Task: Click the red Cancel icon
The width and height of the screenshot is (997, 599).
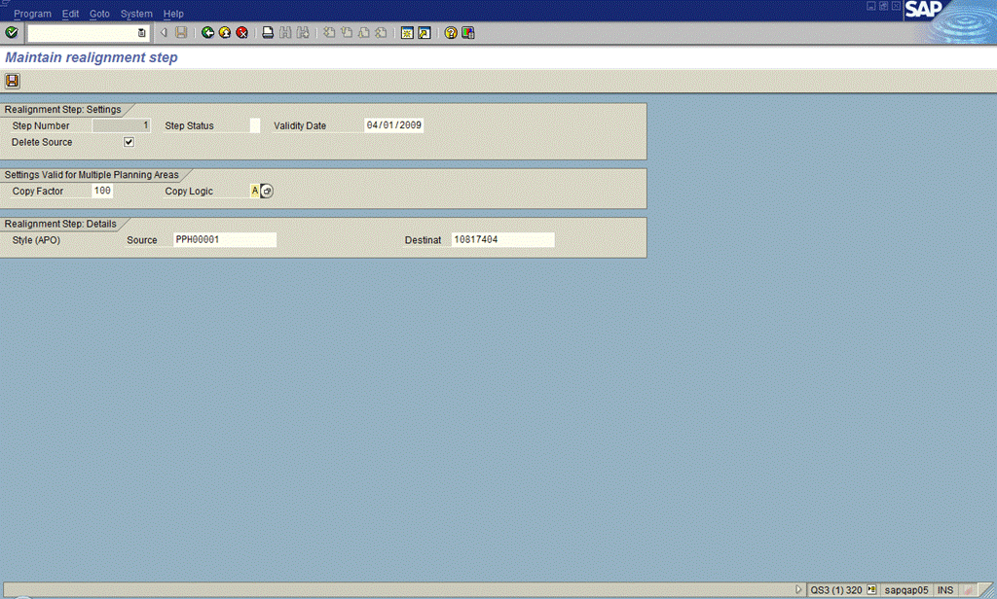Action: pos(242,32)
